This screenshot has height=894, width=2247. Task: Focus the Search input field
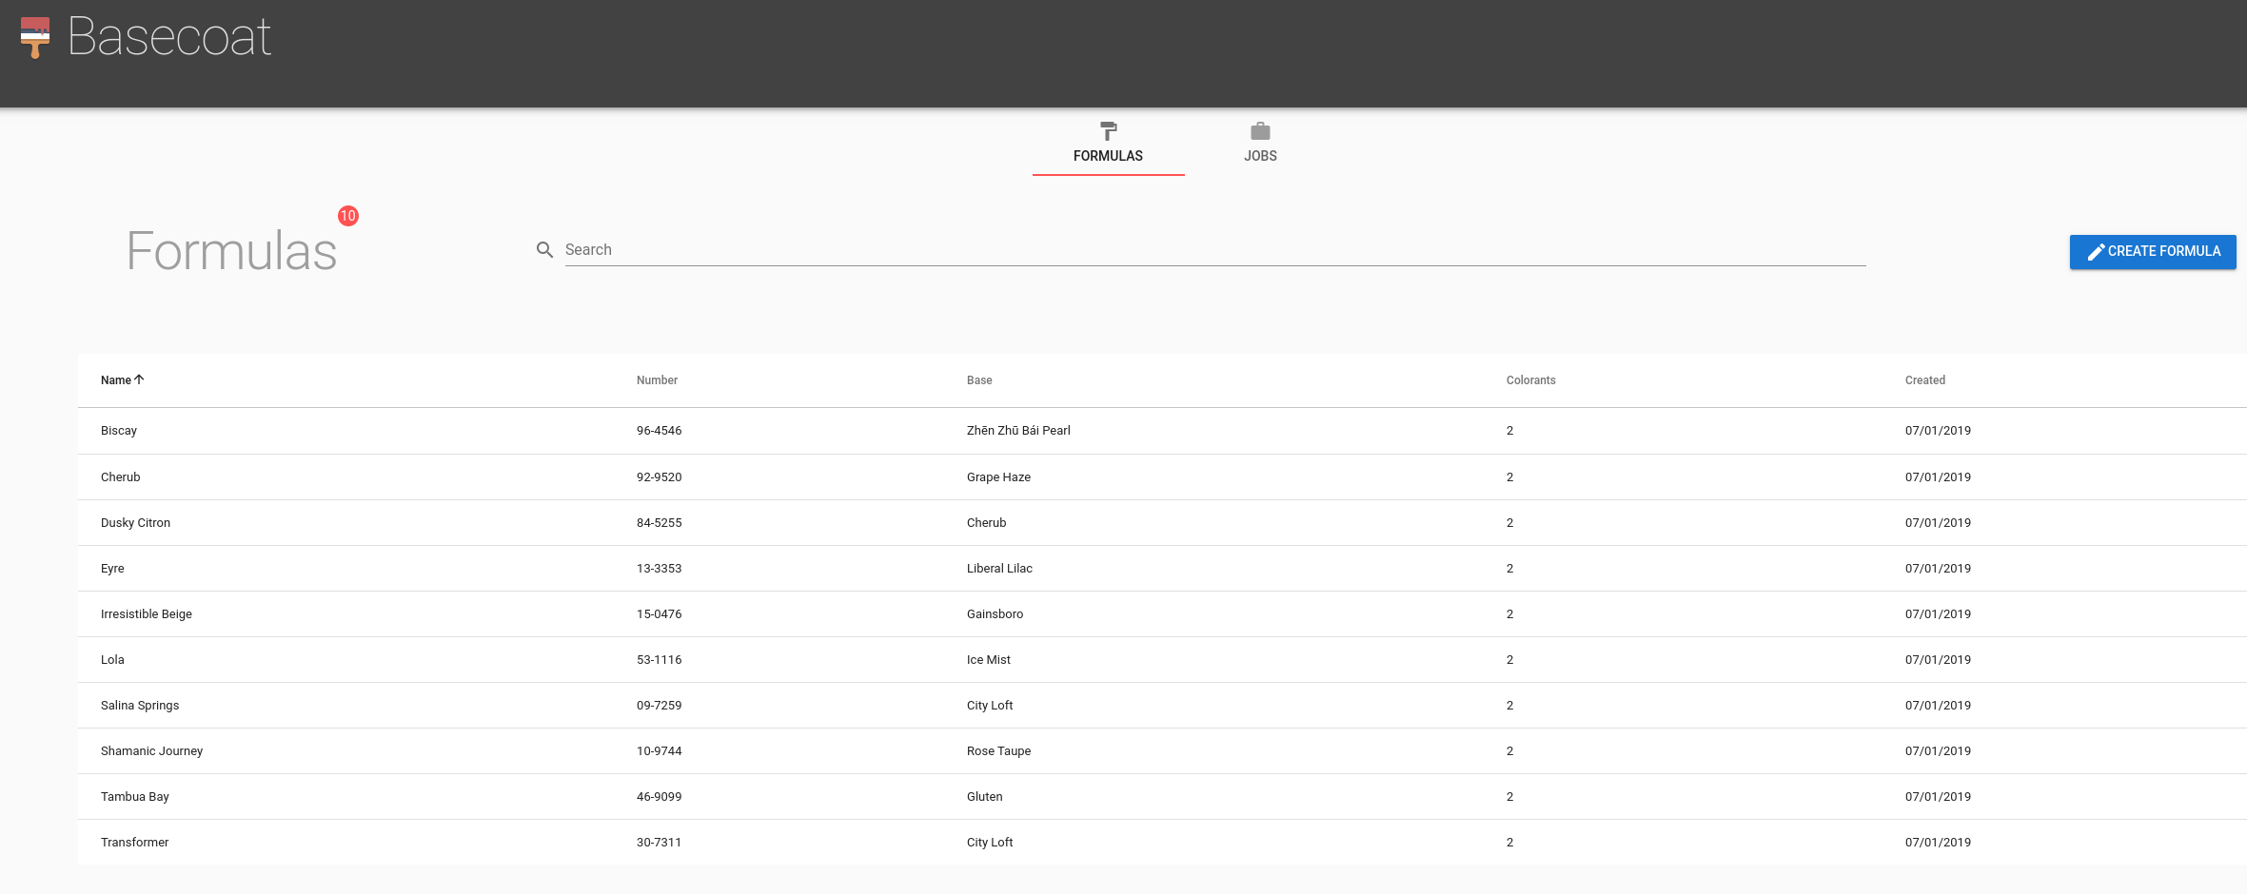[1215, 250]
